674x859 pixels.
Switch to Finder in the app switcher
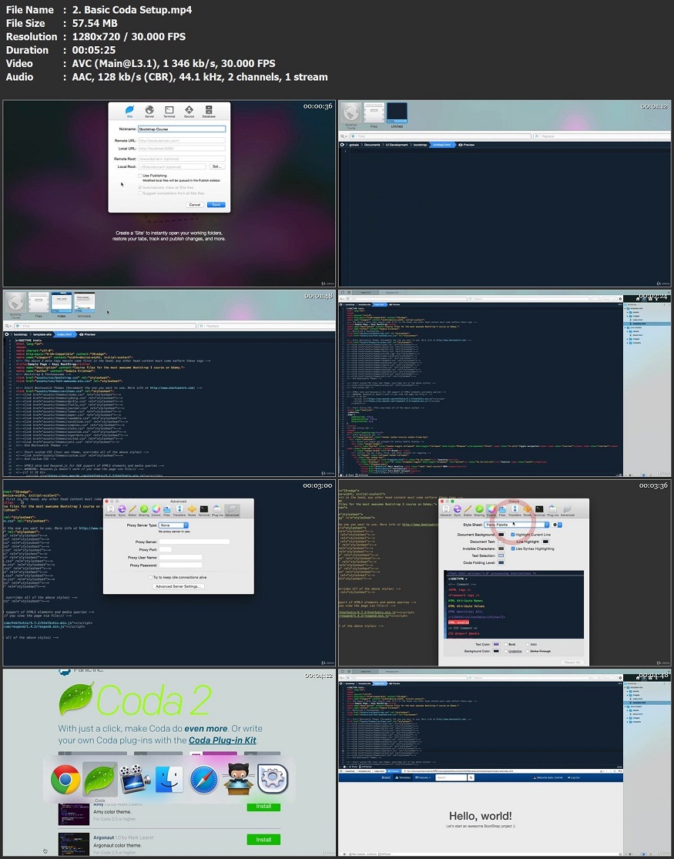tap(169, 780)
